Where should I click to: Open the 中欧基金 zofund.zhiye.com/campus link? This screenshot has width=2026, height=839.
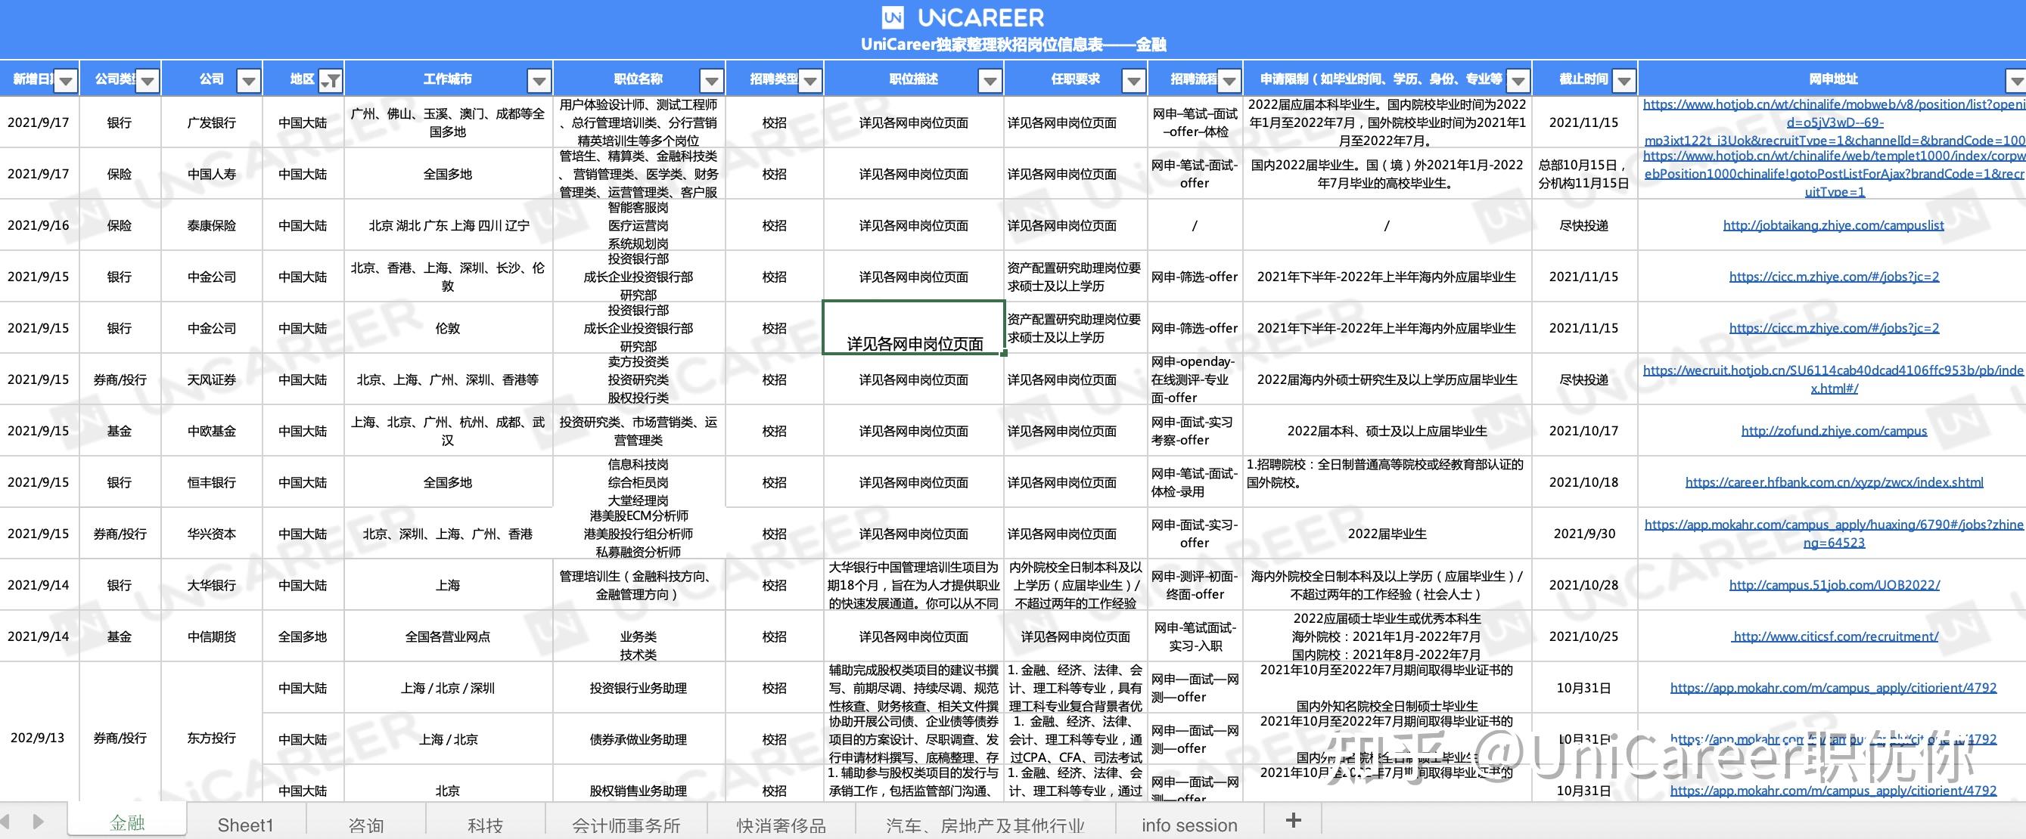pyautogui.click(x=1833, y=432)
